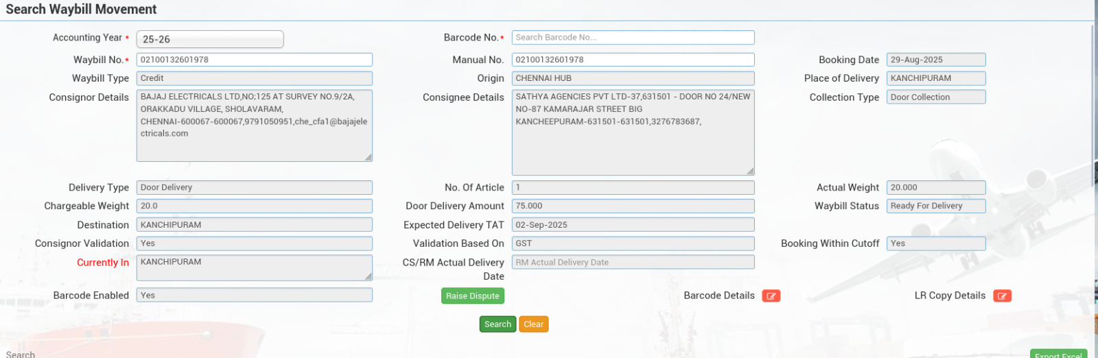This screenshot has height=358, width=1098.
Task: Click the CS/RM Actual Delivery Date field
Action: 633,262
